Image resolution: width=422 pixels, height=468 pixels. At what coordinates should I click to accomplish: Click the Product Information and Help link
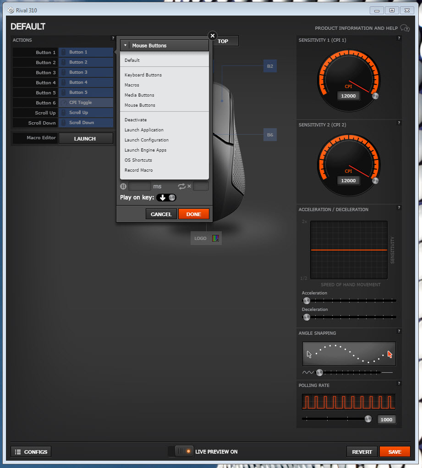pyautogui.click(x=356, y=28)
